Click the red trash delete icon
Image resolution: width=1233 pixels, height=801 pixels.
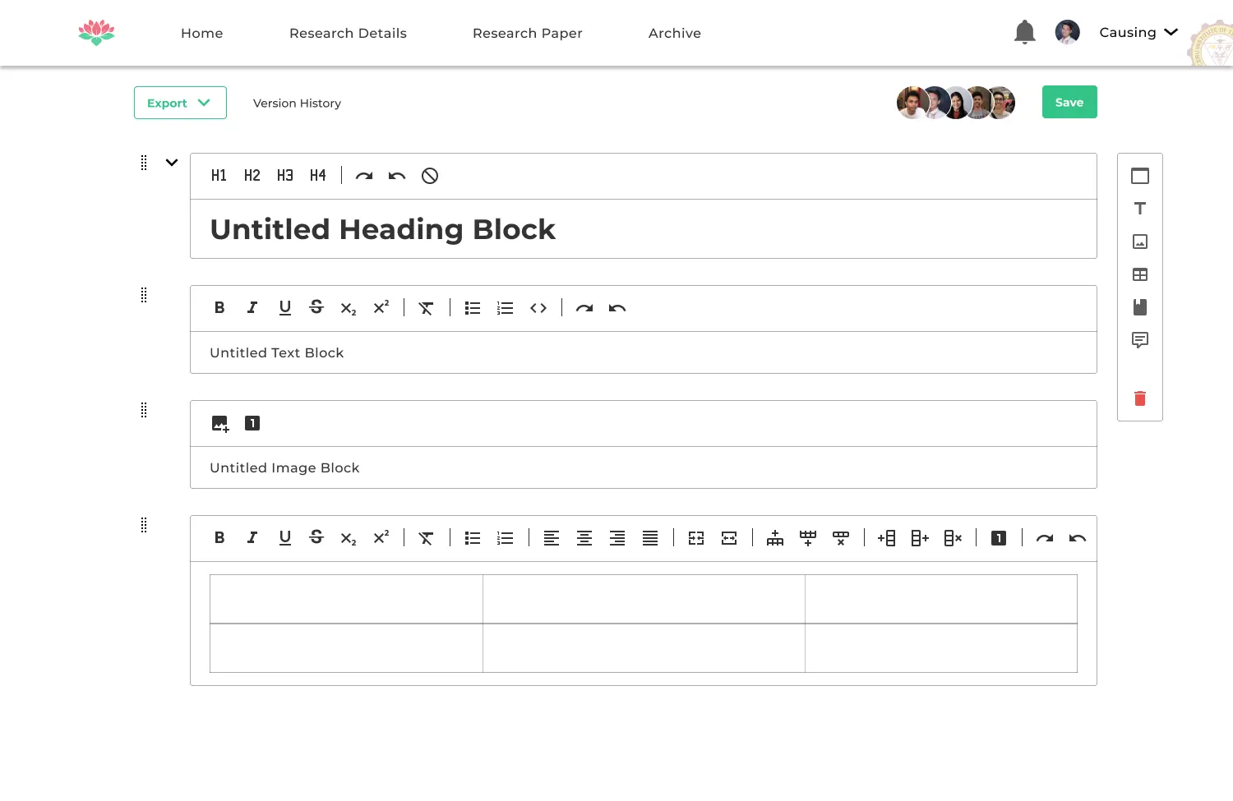click(1140, 398)
